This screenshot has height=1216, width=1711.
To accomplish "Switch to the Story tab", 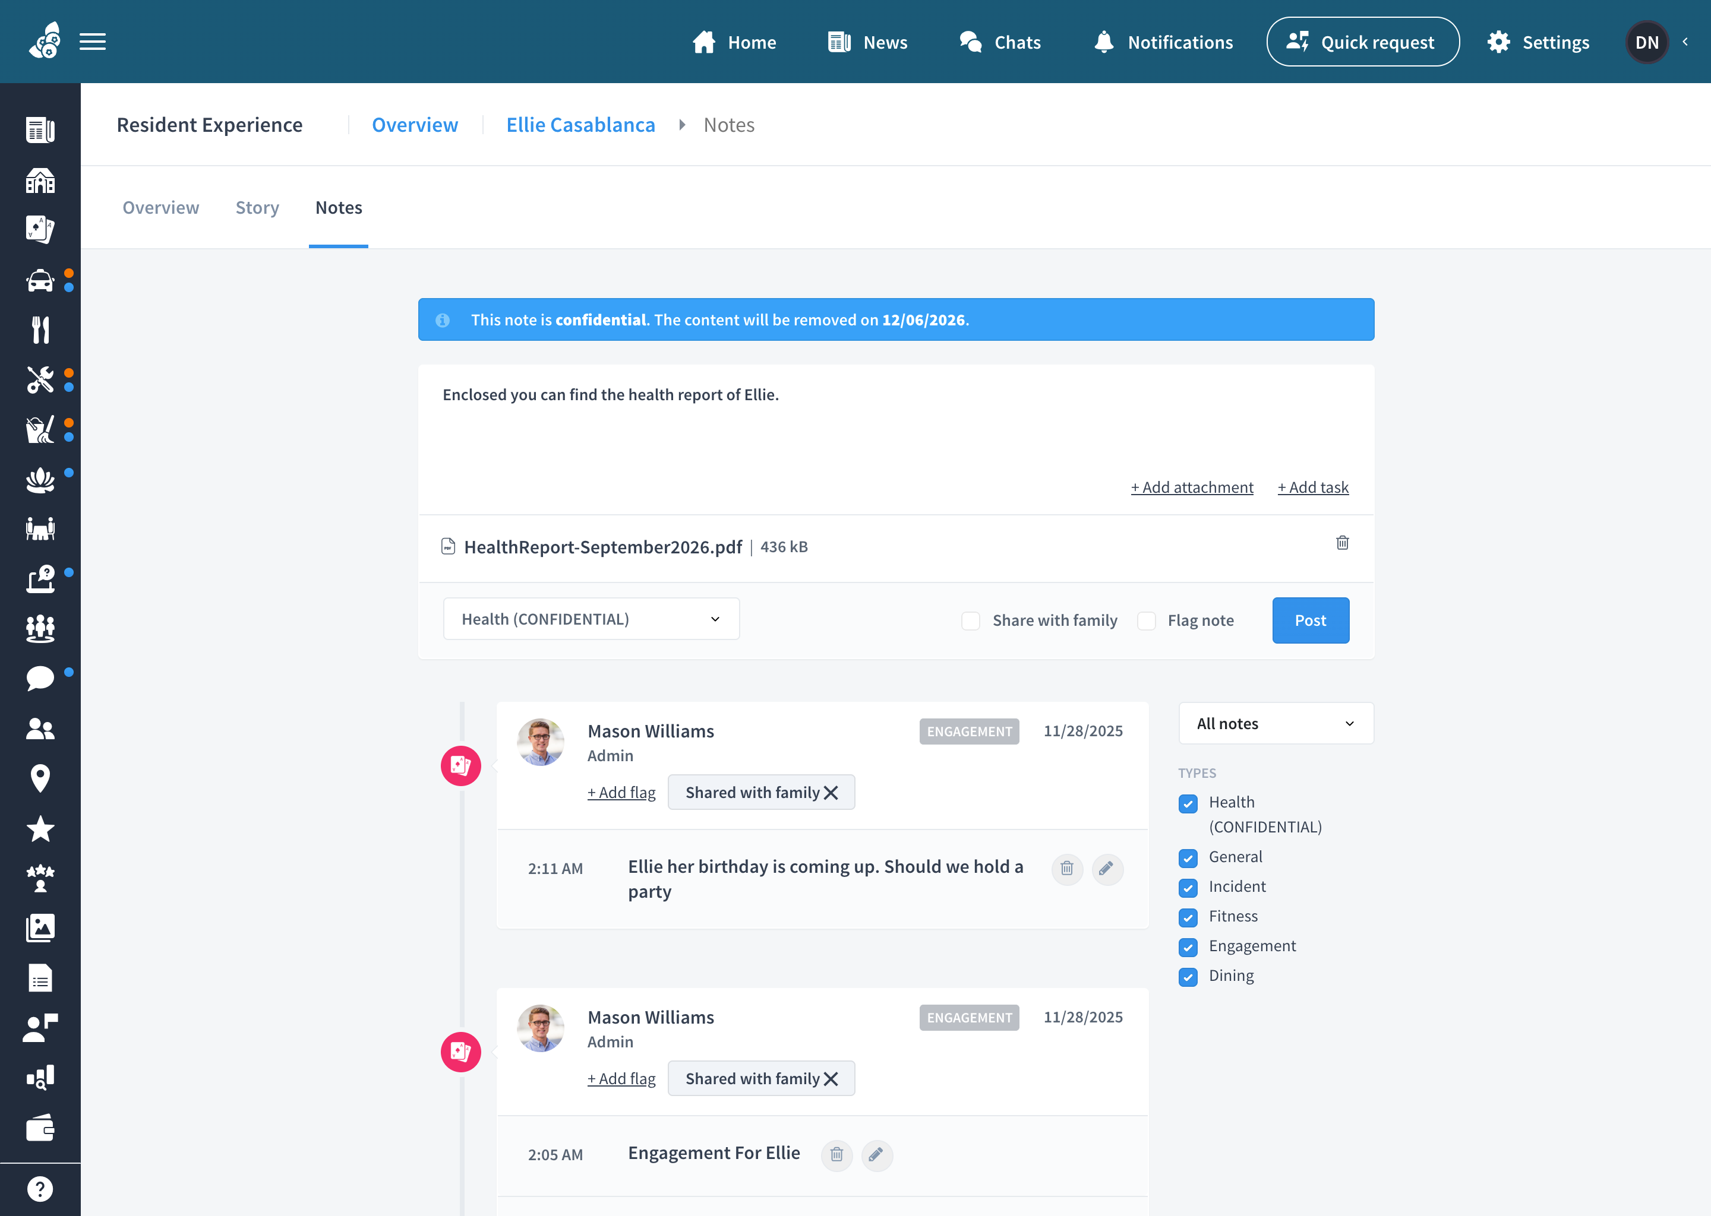I will (257, 207).
